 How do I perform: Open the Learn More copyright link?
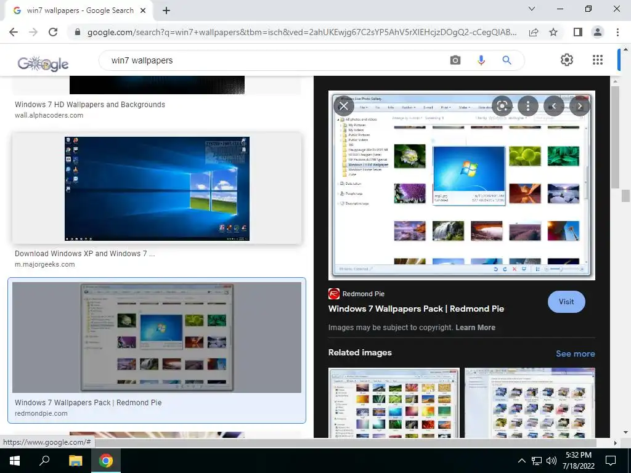pos(475,328)
